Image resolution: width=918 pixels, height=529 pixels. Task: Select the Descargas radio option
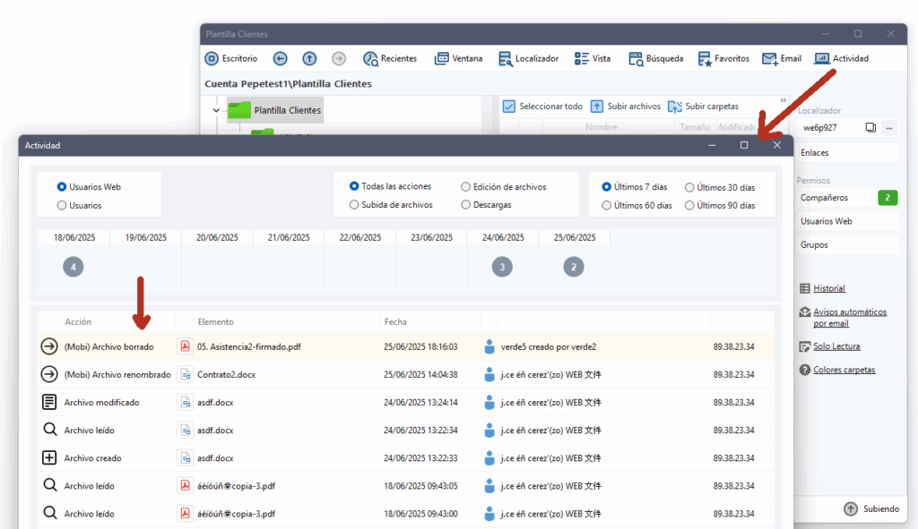coord(465,205)
